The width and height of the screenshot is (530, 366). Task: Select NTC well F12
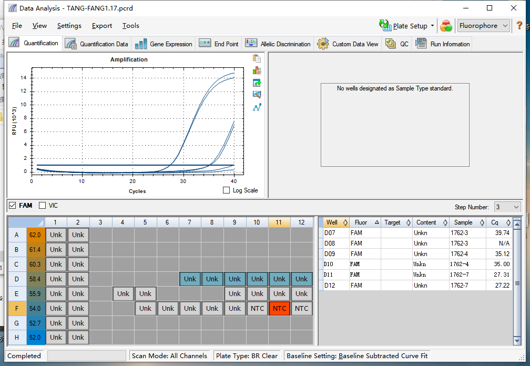pyautogui.click(x=301, y=308)
